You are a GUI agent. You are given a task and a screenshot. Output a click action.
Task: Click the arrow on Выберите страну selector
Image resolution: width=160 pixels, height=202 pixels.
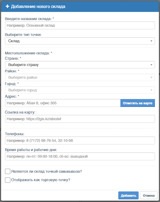(x=151, y=65)
